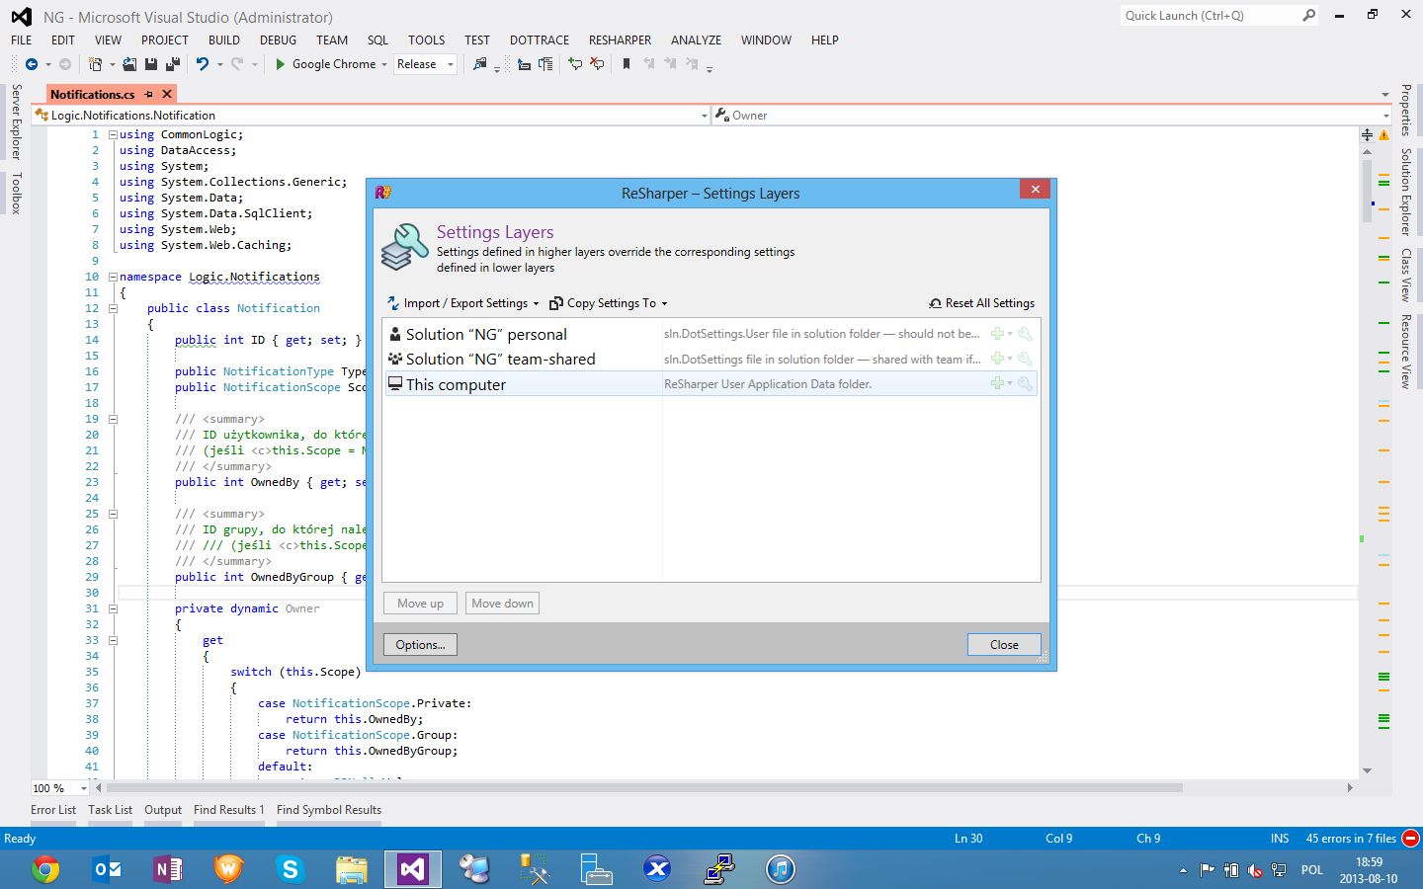Open the TOOLS menu

(x=426, y=40)
